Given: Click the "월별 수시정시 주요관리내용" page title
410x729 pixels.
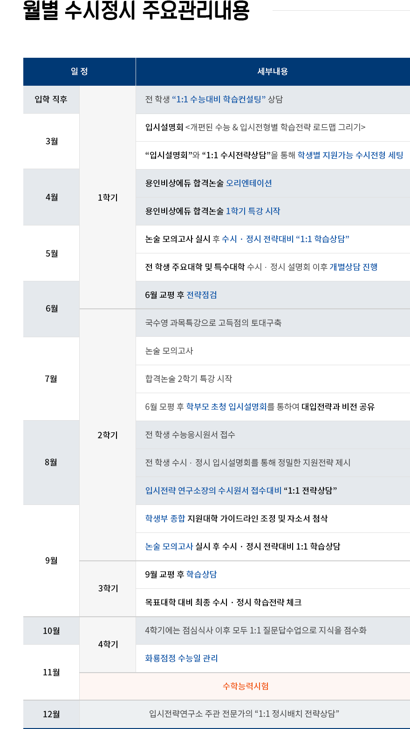Looking at the screenshot, I should pyautogui.click(x=136, y=11).
